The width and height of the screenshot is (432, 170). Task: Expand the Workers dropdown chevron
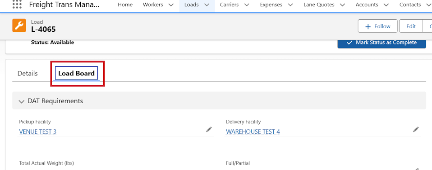click(171, 5)
